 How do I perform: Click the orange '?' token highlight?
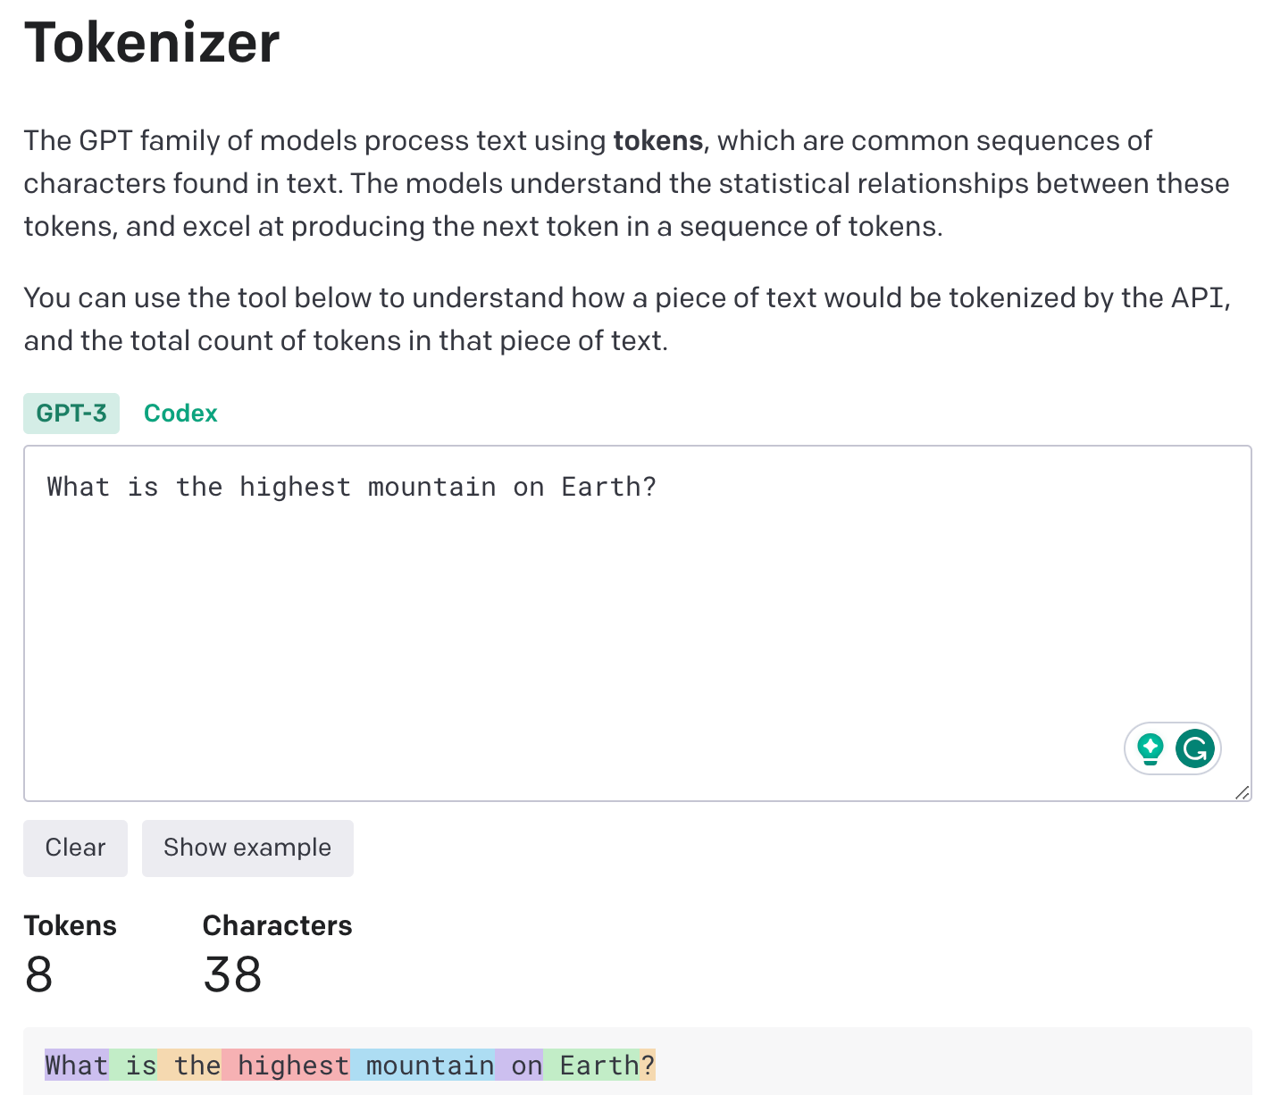(x=648, y=1065)
